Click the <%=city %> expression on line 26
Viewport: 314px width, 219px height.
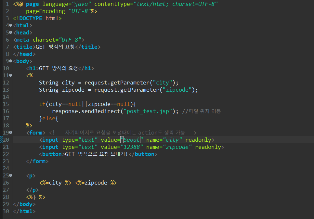click(x=55, y=183)
